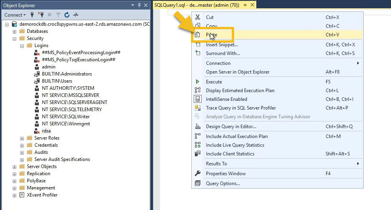
Task: Open Properties Window from context menu
Action: point(277,174)
